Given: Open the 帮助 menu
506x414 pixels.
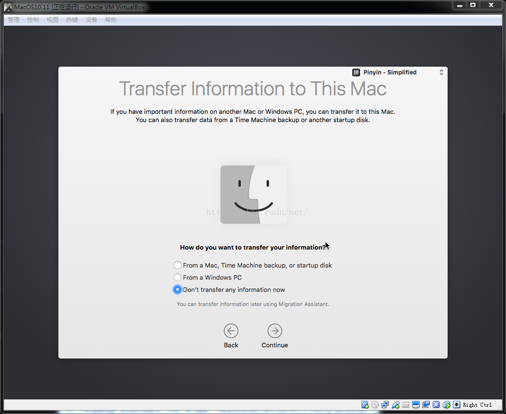Looking at the screenshot, I should 111,20.
